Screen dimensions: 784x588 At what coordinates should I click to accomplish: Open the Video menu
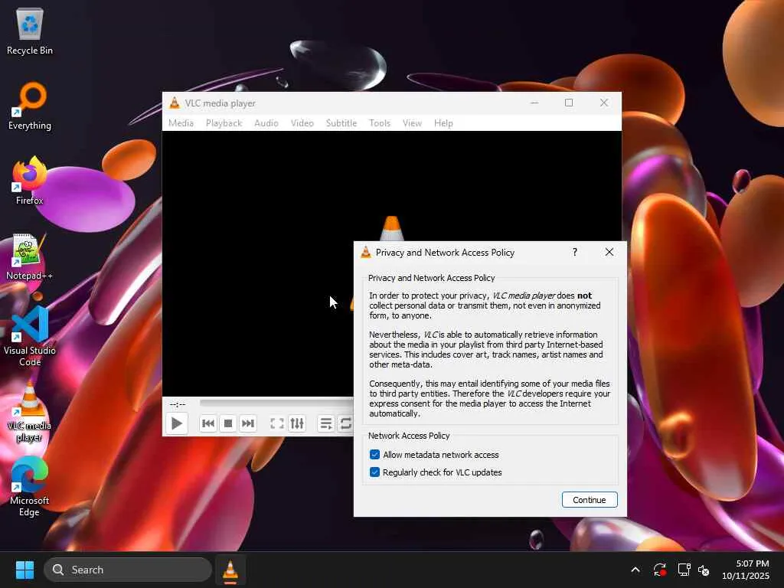pyautogui.click(x=302, y=123)
